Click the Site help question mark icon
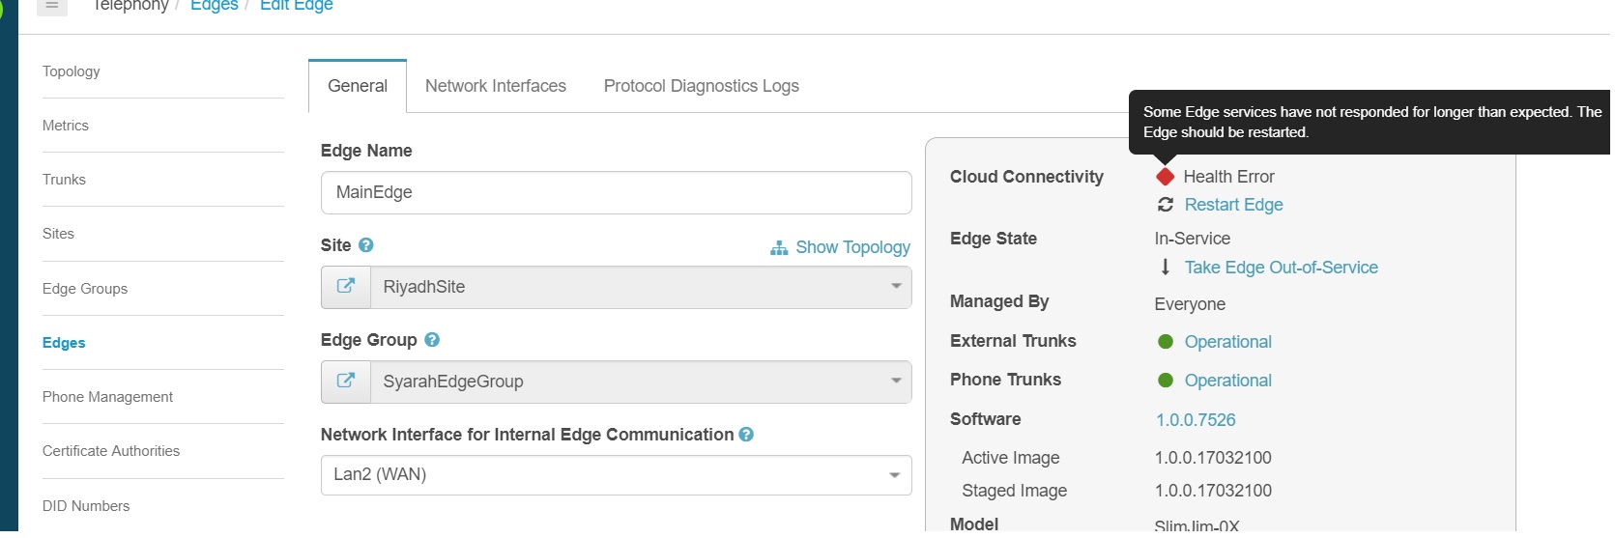The height and width of the screenshot is (538, 1615). point(365,245)
